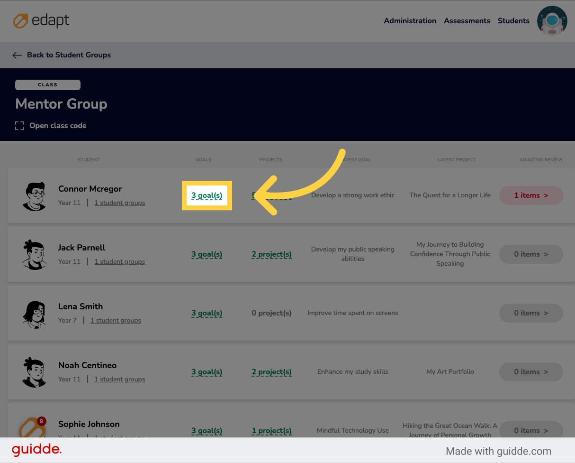Open the Students section
Image resolution: width=575 pixels, height=463 pixels.
(x=513, y=21)
